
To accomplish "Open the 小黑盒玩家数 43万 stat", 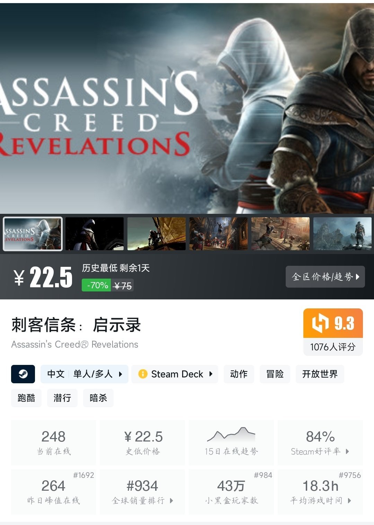I will point(231,492).
